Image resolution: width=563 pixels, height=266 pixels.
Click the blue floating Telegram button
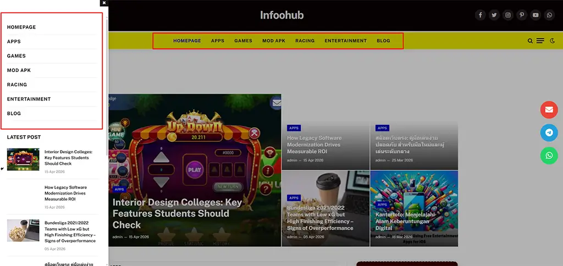click(x=549, y=133)
